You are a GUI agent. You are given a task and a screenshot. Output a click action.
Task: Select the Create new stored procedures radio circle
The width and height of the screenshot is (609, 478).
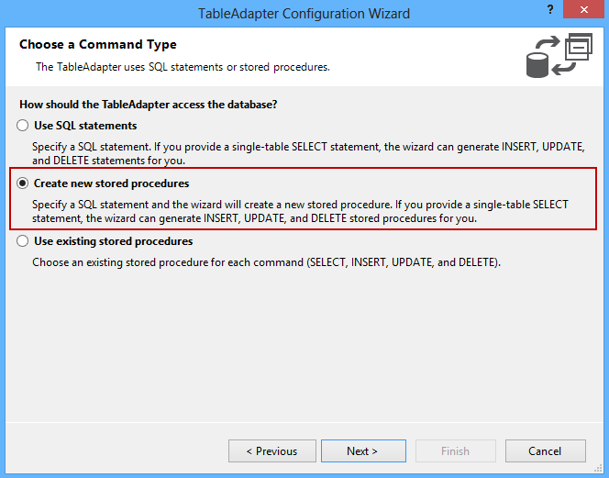pyautogui.click(x=23, y=183)
